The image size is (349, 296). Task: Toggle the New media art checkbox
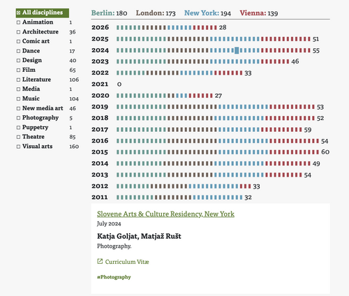(18, 108)
